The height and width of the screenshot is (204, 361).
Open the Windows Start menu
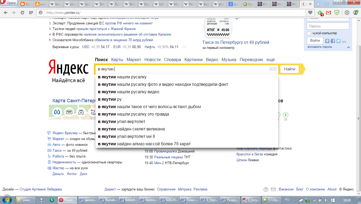click(7, 200)
